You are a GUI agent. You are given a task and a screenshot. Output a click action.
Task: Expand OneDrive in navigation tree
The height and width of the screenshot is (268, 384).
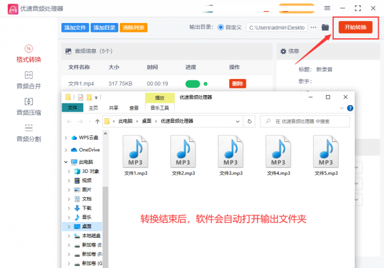[x=66, y=150]
